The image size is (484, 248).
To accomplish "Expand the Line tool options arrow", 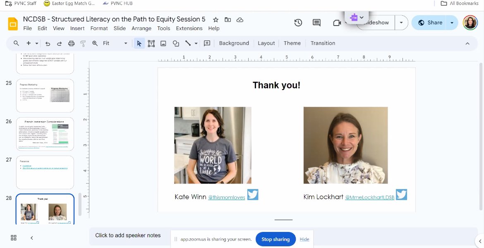I will [196, 43].
